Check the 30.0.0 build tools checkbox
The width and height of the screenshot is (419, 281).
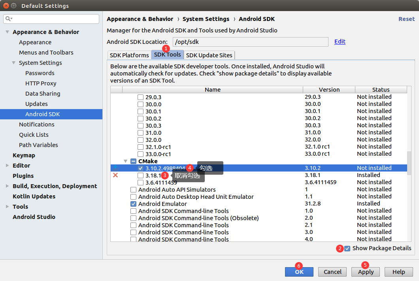click(x=140, y=104)
